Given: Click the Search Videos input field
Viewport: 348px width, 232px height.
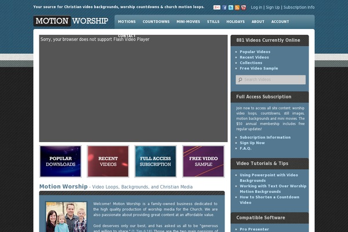Looking at the screenshot, I should click(x=270, y=79).
